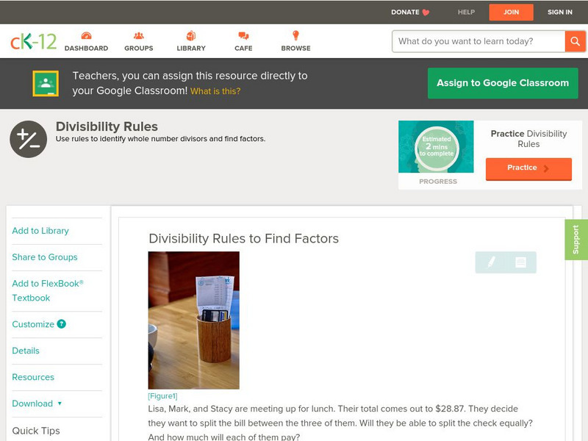Open the Groups people icon
588x441 pixels.
coord(139,35)
